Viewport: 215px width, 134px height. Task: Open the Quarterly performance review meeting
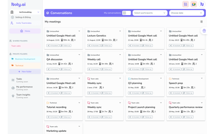coord(186,107)
